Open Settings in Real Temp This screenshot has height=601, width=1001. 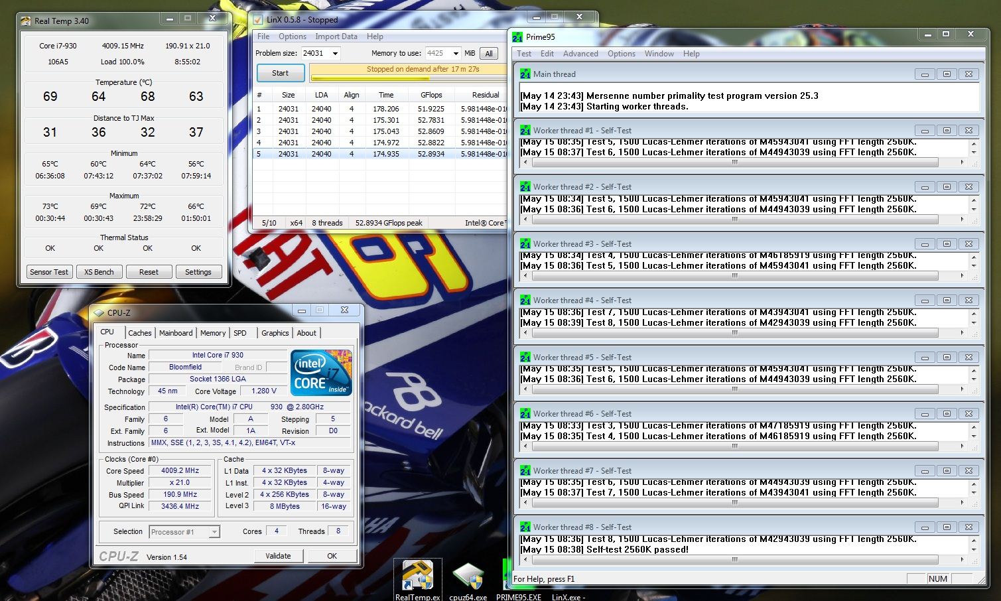[198, 272]
